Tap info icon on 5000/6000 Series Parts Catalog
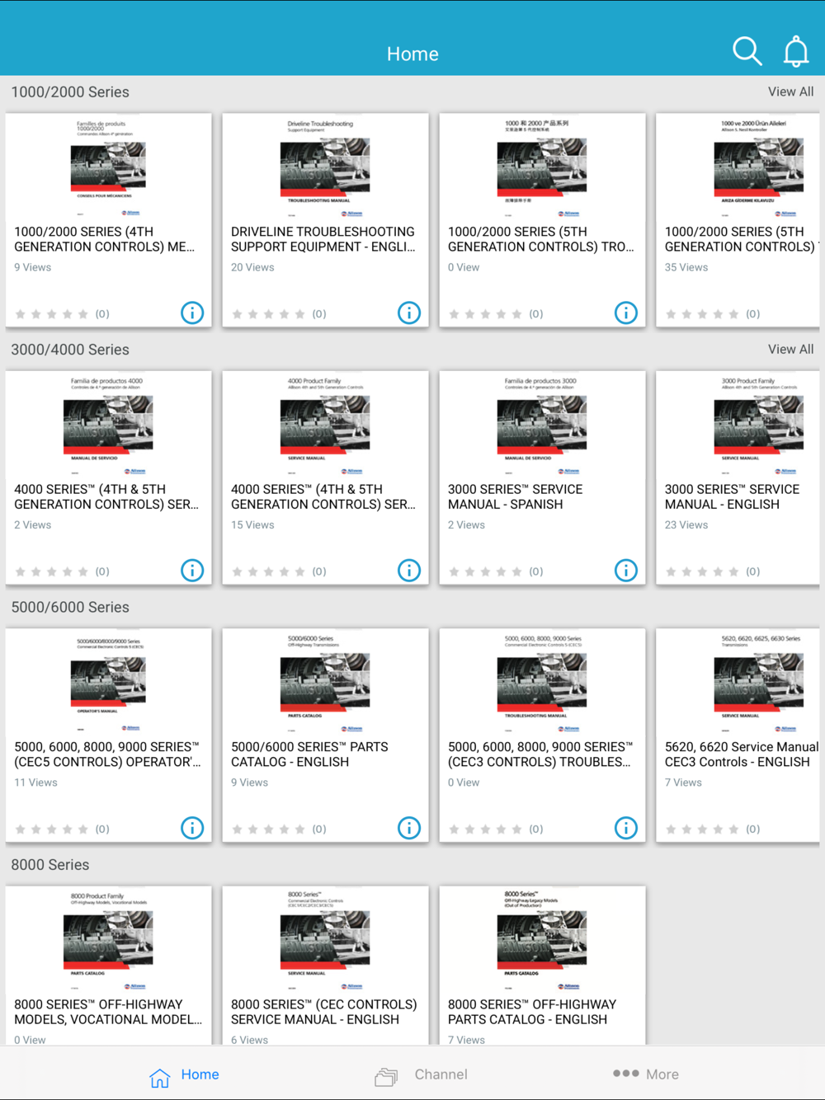The width and height of the screenshot is (825, 1100). pos(409,828)
